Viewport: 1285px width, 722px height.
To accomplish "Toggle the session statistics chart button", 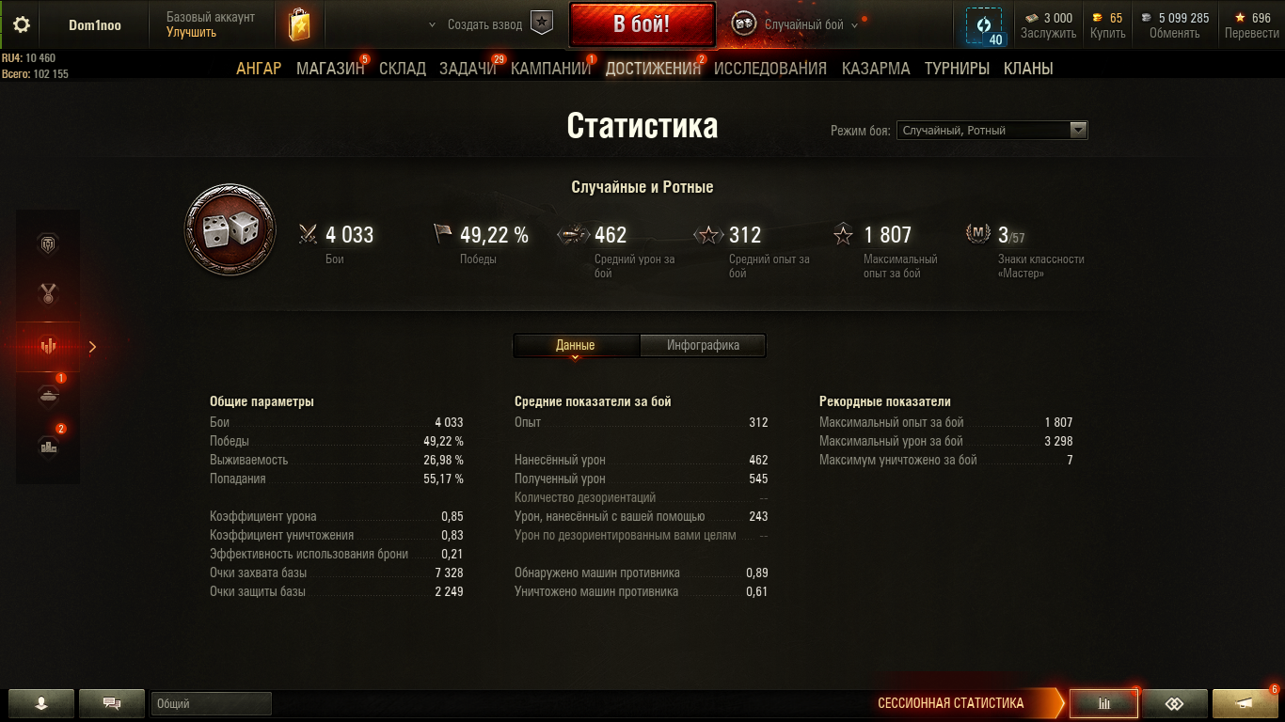I will pyautogui.click(x=1103, y=703).
